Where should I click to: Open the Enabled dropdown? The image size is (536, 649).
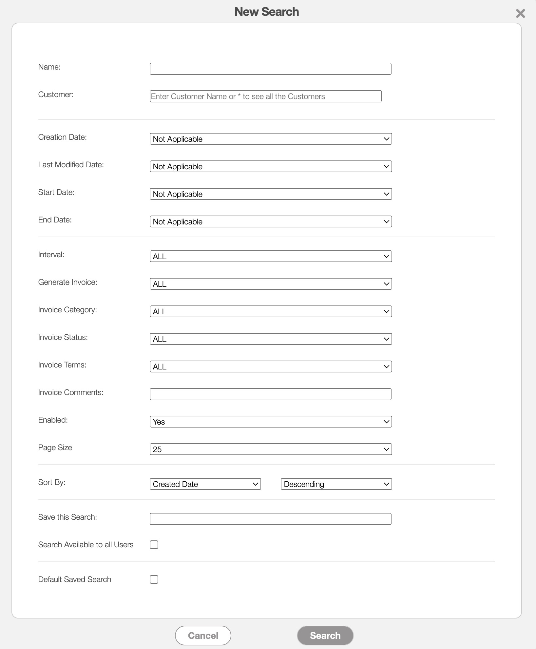pyautogui.click(x=271, y=422)
